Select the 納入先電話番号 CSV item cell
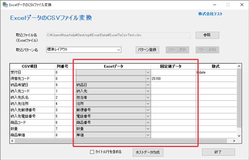The width and height of the screenshot is (249, 160). pyautogui.click(x=33, y=116)
